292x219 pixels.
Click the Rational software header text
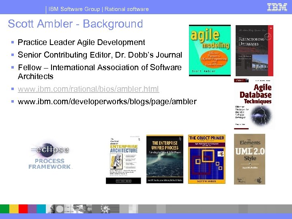coord(127,9)
